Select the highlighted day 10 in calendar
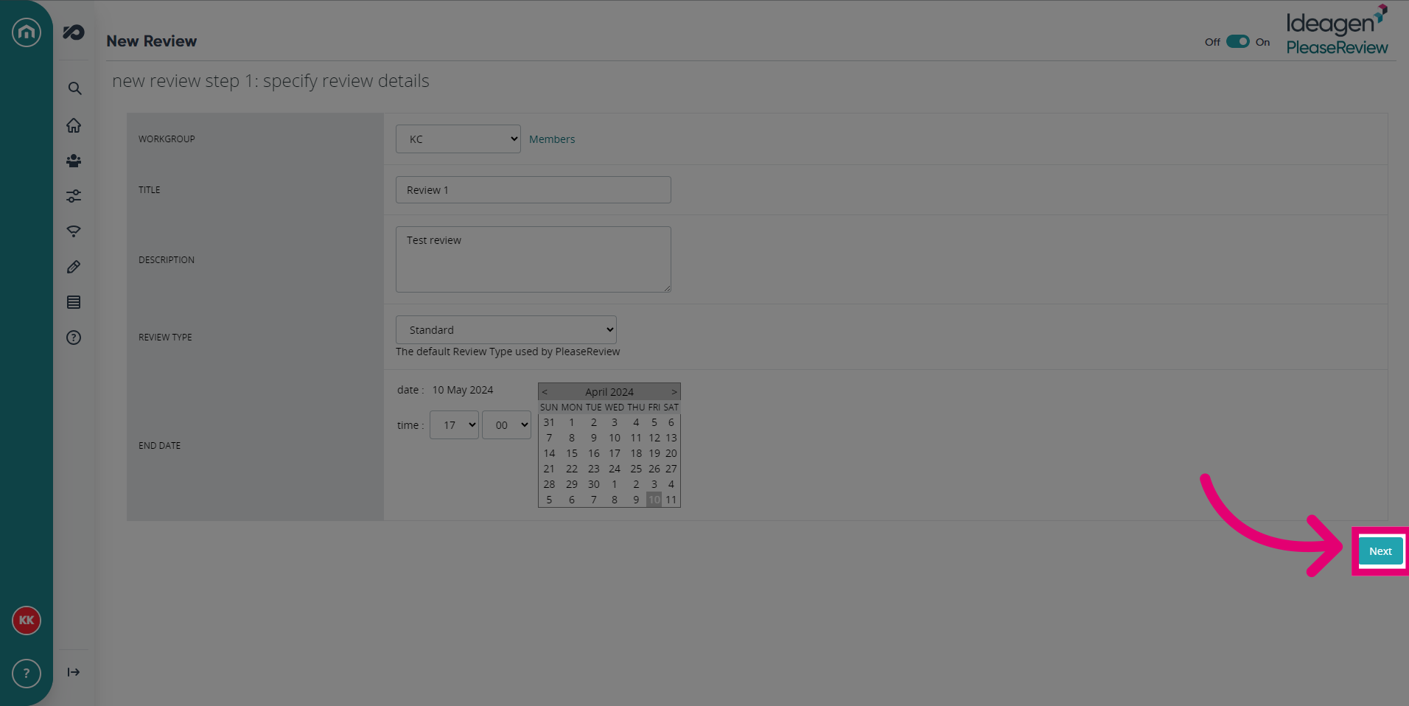Image resolution: width=1409 pixels, height=706 pixels. click(x=654, y=500)
